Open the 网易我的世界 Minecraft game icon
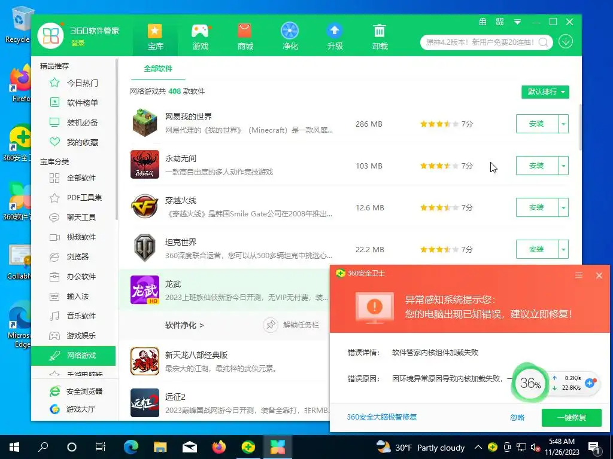The height and width of the screenshot is (459, 613). (x=145, y=123)
